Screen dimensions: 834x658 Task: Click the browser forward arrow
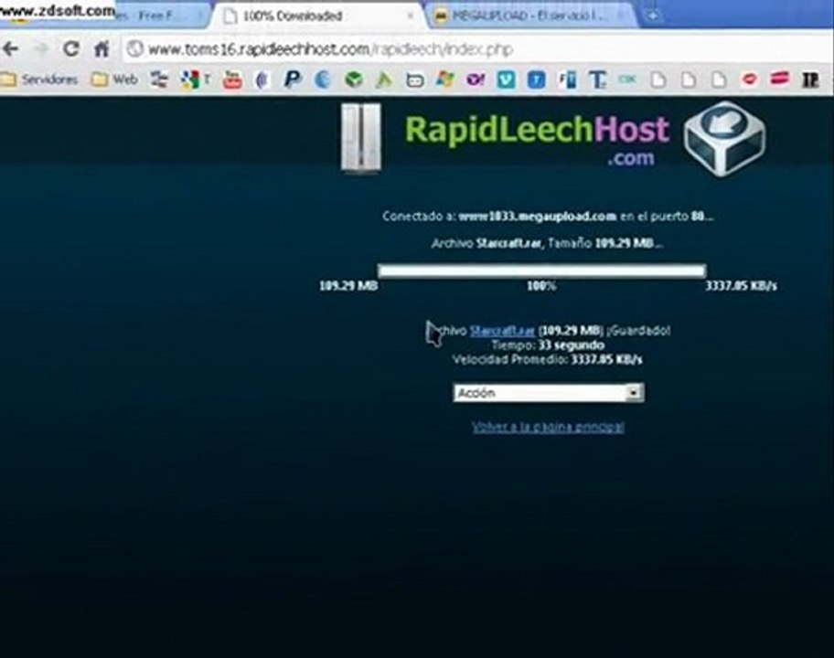click(40, 49)
